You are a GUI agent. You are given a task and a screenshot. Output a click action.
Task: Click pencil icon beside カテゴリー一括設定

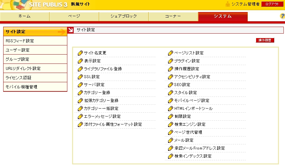(80, 109)
